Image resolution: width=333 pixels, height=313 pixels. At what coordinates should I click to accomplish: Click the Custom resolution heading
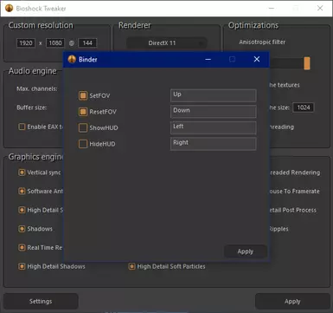(41, 25)
